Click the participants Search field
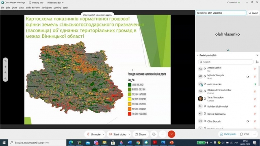The width and height of the screenshot is (260, 146). [x=226, y=62]
